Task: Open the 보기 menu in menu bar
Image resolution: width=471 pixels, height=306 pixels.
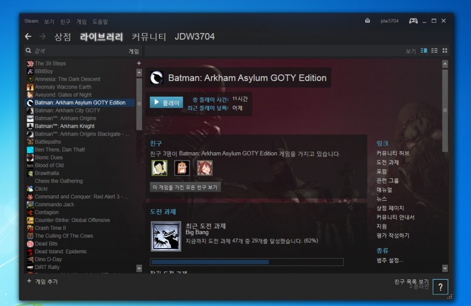Action: click(x=49, y=22)
